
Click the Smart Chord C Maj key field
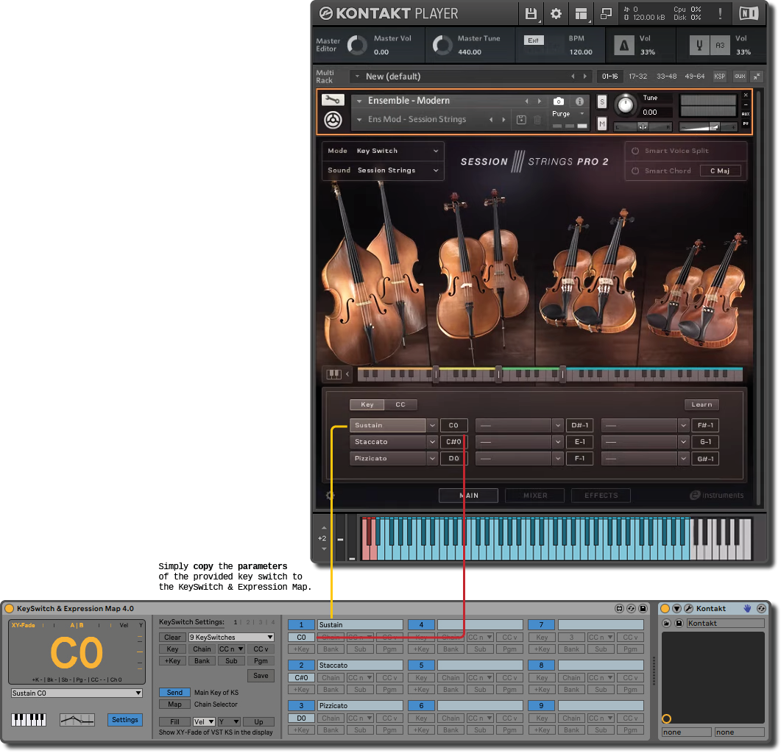(x=720, y=171)
